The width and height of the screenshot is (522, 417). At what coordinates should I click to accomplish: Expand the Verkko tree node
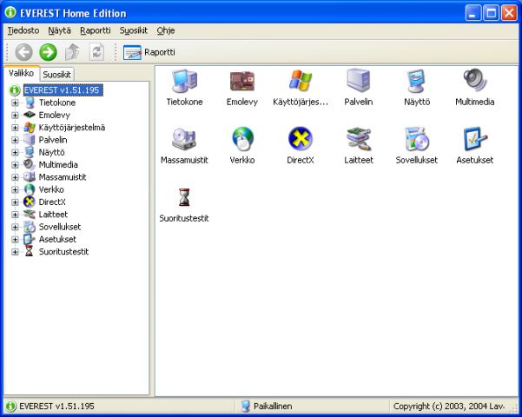click(15, 190)
